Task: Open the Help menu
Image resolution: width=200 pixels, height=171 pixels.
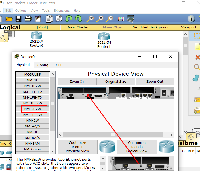Action: click(x=77, y=10)
